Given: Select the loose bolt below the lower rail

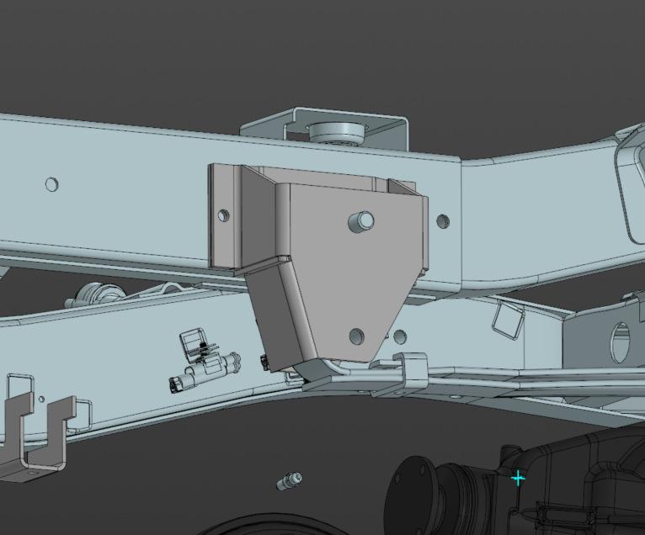Looking at the screenshot, I should point(289,482).
